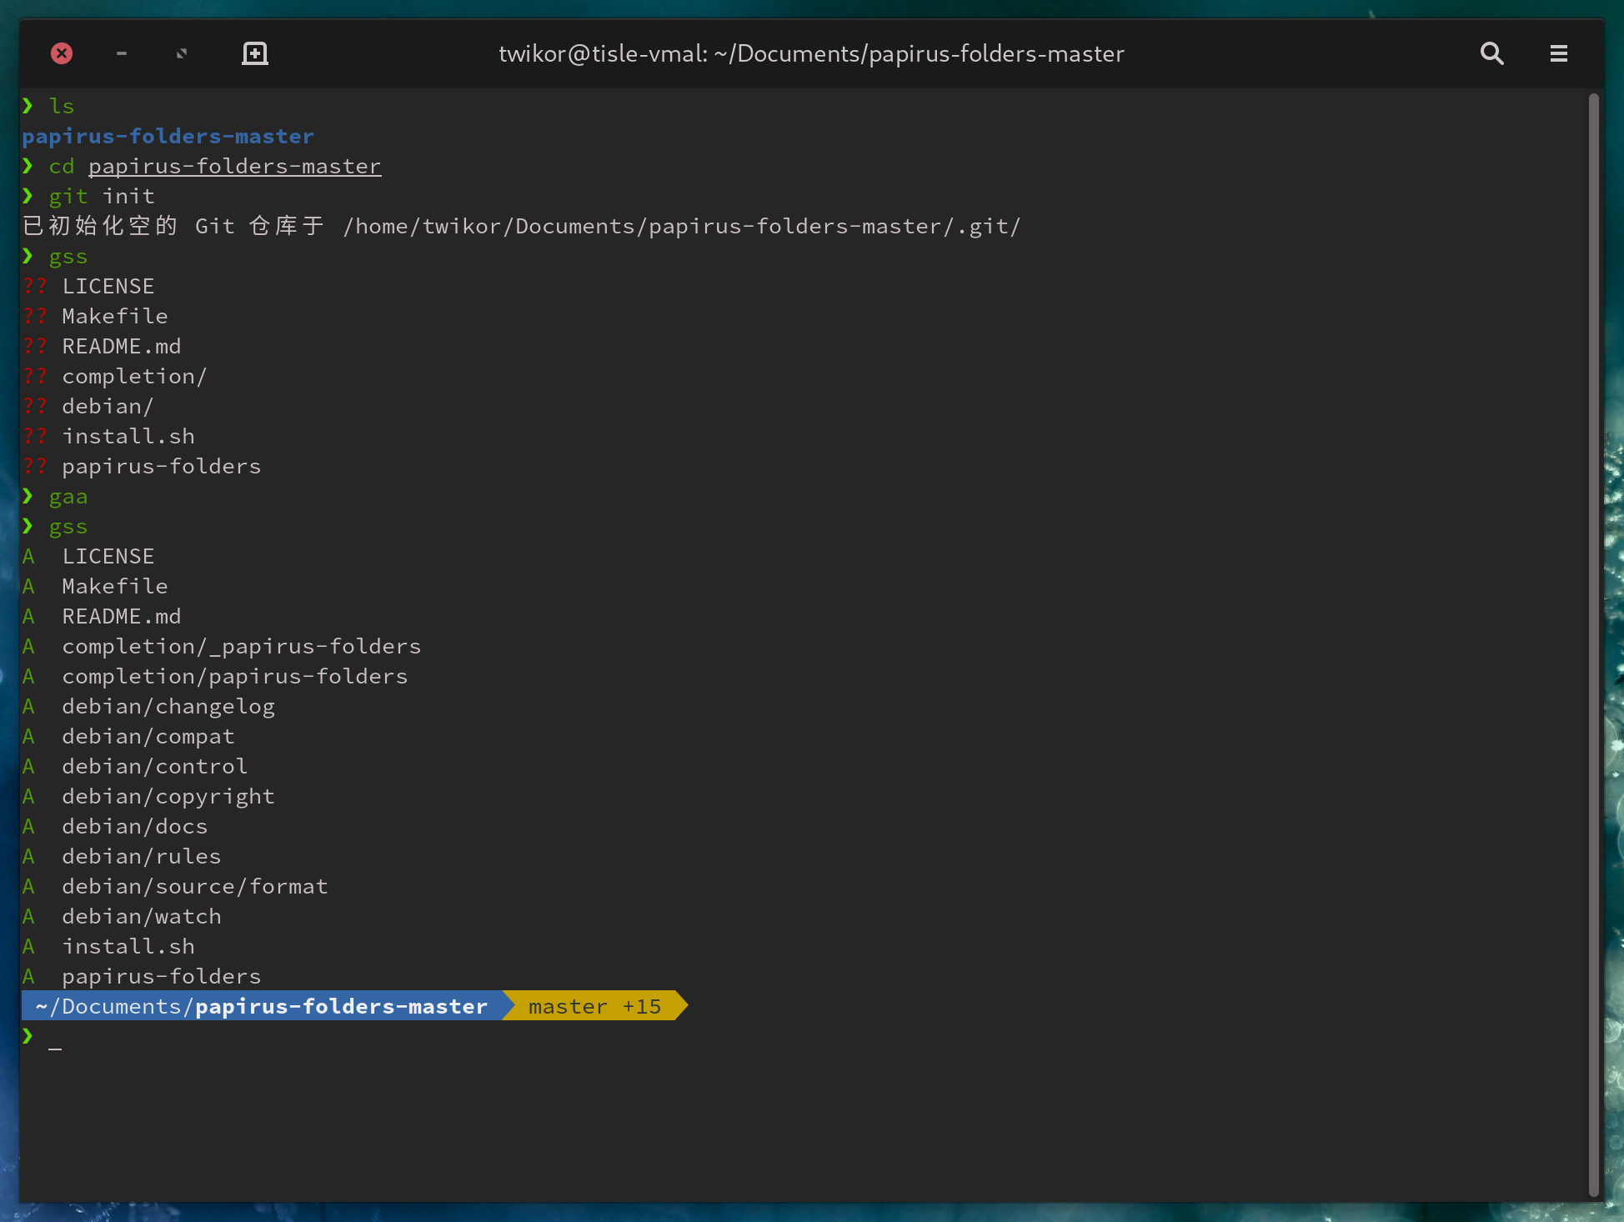Open a new terminal tab

click(x=254, y=54)
